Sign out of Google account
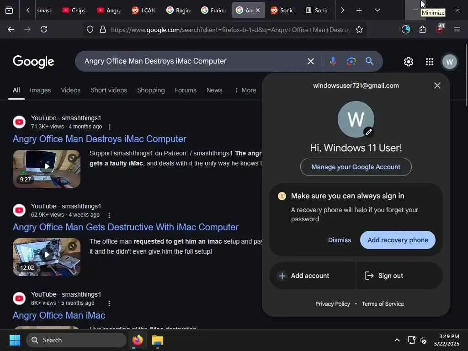 point(399,276)
